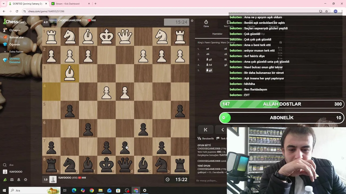Open the Chess.com logo home link
Screen dimensions: 346x194
[x=14, y=22]
